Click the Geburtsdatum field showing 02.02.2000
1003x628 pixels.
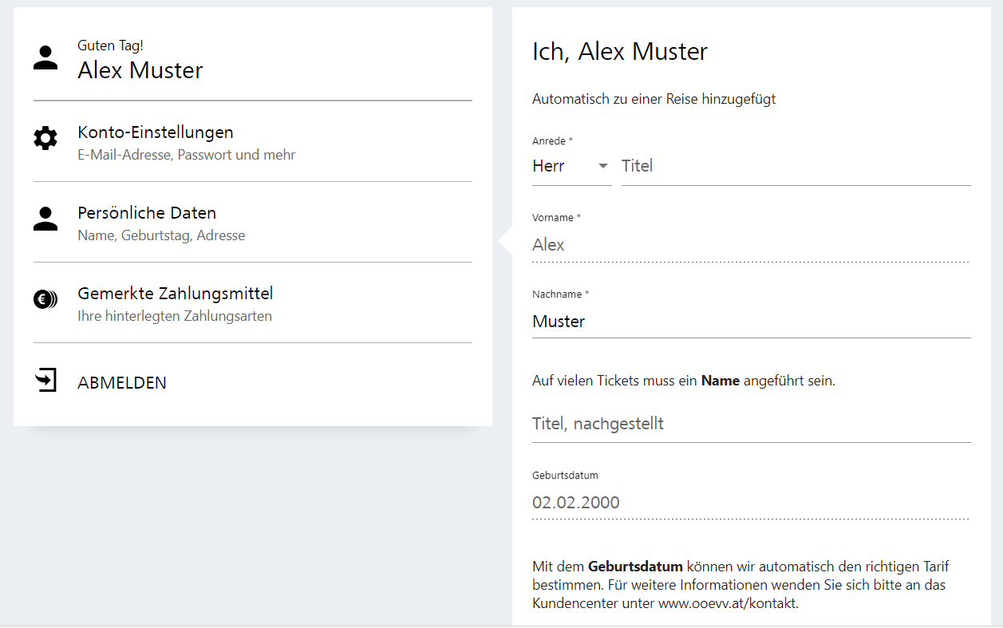(x=750, y=503)
